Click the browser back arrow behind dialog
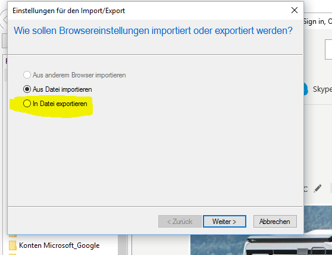 (x=4, y=20)
